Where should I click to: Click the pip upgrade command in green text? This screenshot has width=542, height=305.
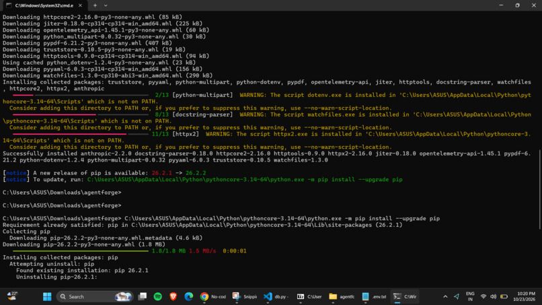[x=245, y=179]
